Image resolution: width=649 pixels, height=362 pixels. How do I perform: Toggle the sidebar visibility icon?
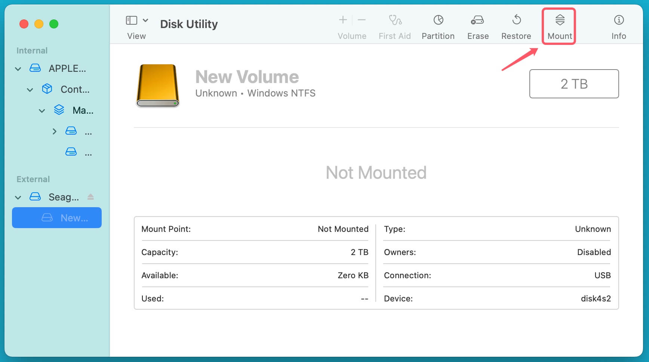click(x=131, y=20)
